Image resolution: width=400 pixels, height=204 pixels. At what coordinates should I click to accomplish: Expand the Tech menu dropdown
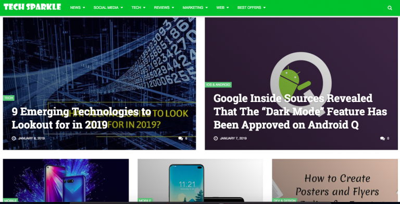138,8
